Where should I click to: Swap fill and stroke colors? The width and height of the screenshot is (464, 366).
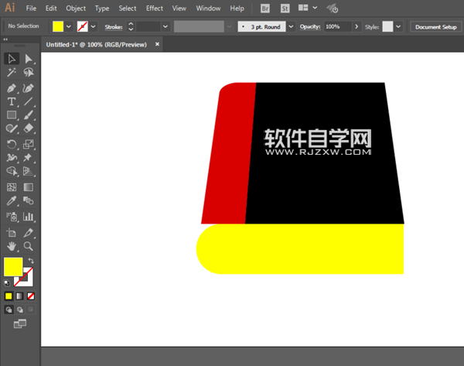tap(31, 261)
